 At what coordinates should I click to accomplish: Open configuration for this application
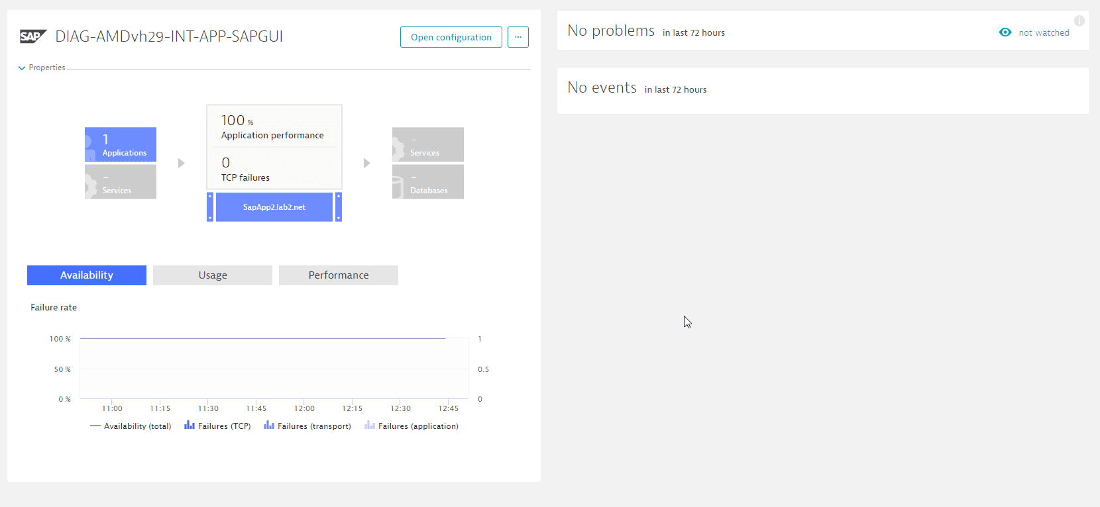[451, 37]
